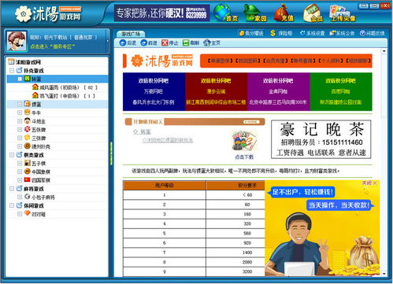
Task: Collapse the 扑克游戏 tree category
Action: 12,71
